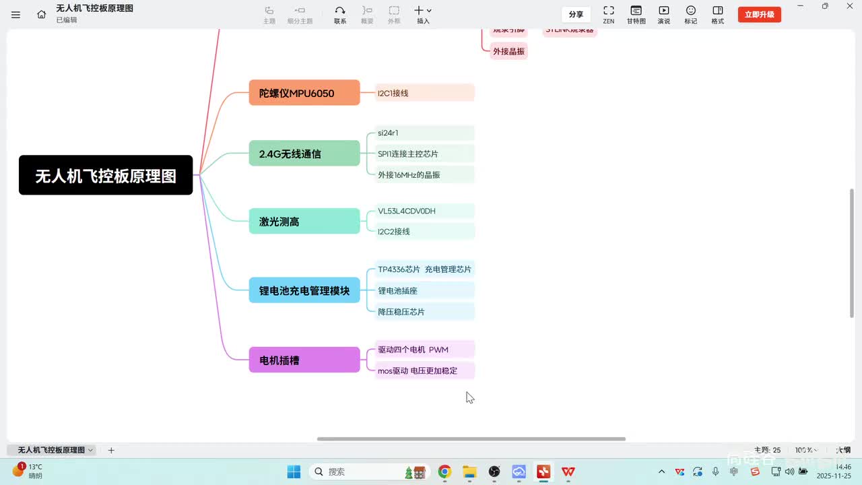
Task: Click the topic count 主题: 25
Action: pos(768,450)
